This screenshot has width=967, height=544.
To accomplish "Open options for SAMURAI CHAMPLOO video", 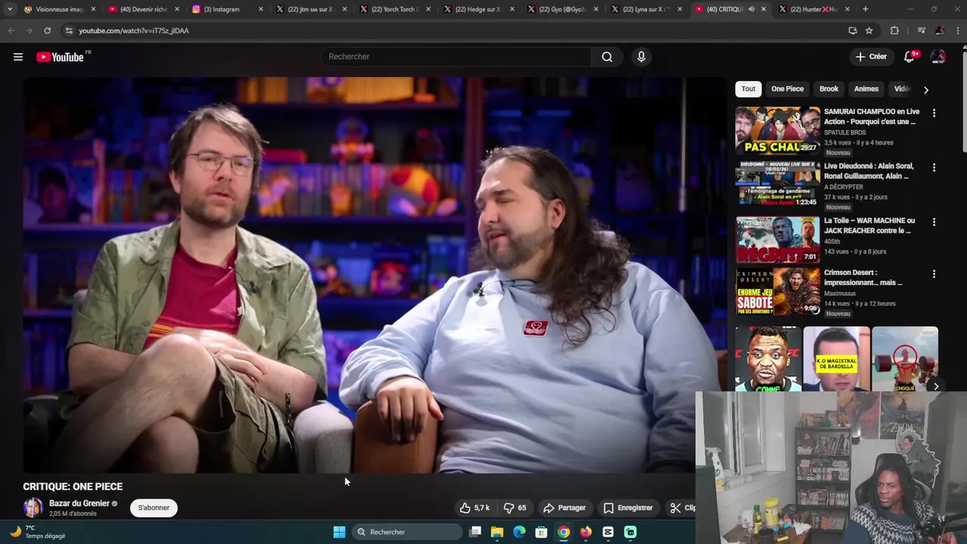I will (934, 113).
